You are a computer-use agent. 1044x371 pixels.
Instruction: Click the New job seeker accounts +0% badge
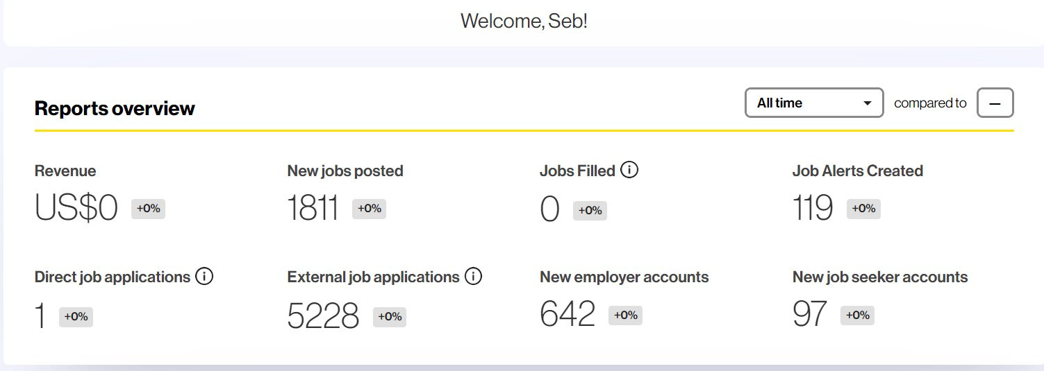[x=857, y=315]
